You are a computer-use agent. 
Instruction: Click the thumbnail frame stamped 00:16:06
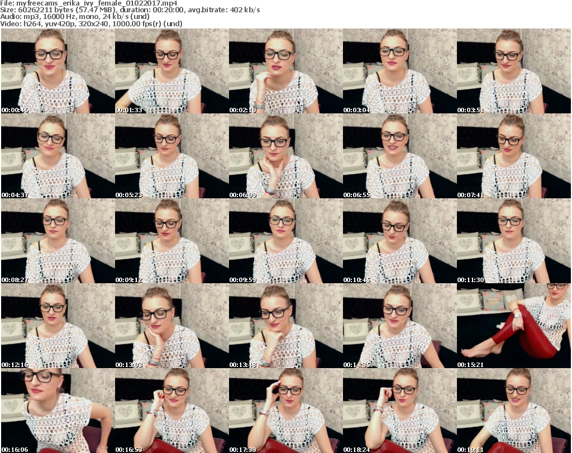(58, 411)
